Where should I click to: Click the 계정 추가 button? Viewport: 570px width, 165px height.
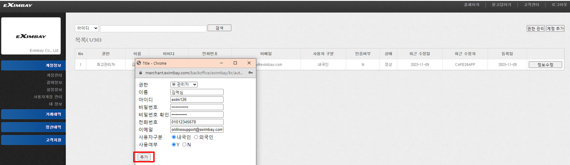556,29
